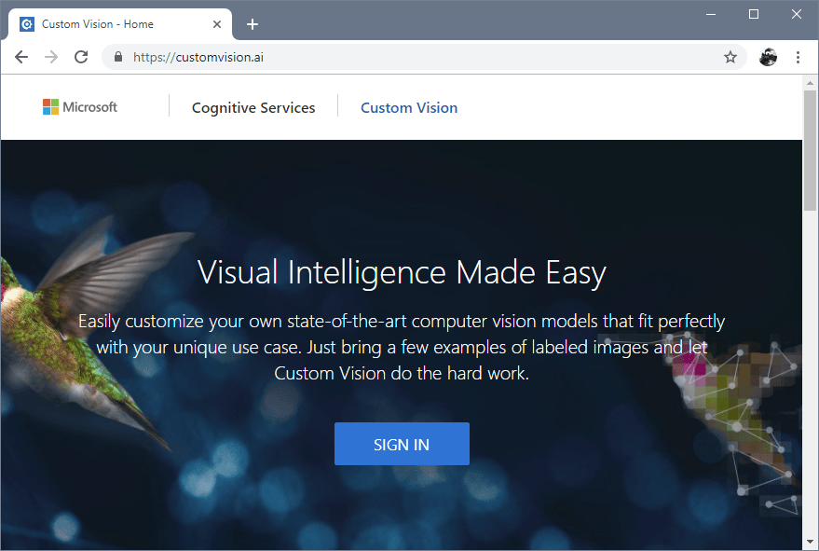The image size is (819, 551).
Task: Minimize the browser window
Action: (711, 14)
